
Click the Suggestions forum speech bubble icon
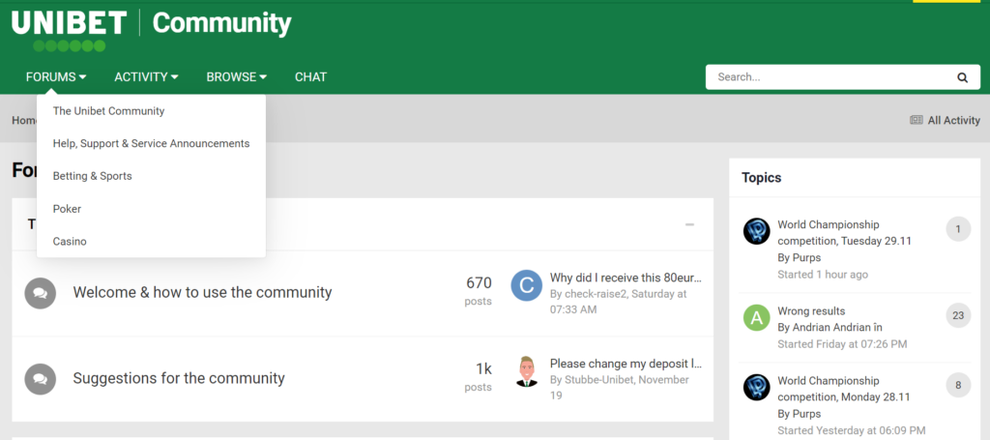pyautogui.click(x=41, y=379)
